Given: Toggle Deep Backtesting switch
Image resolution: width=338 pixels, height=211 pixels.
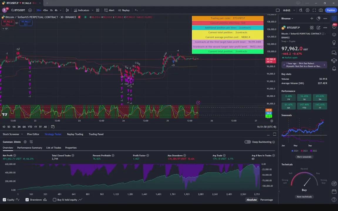Looking at the screenshot, I should click(x=248, y=142).
